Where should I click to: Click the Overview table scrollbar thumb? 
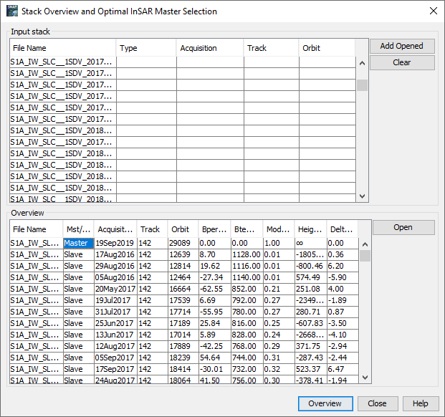click(x=365, y=256)
